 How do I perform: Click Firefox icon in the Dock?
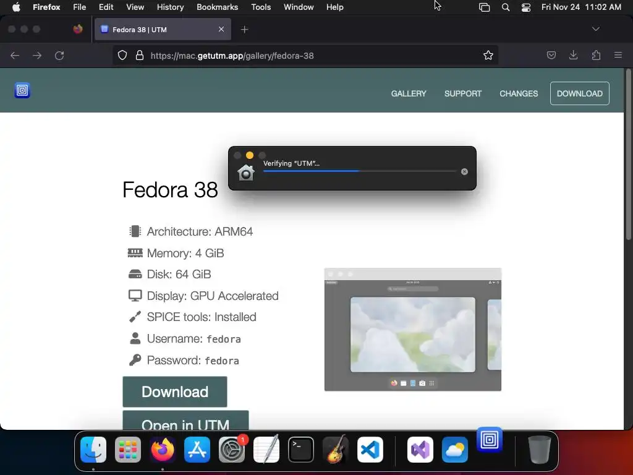click(x=163, y=450)
